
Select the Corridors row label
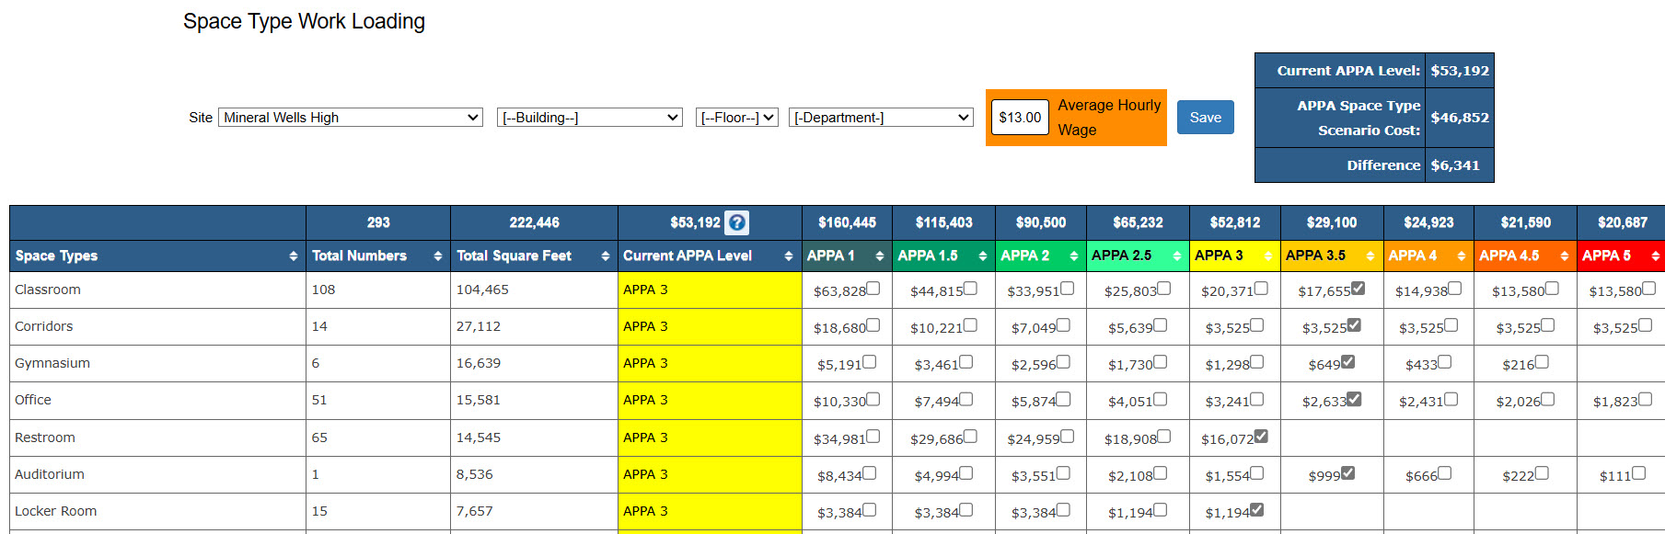point(43,326)
